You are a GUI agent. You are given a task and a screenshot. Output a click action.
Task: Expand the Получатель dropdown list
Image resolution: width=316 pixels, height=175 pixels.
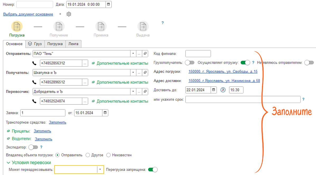pyautogui.click(x=133, y=73)
